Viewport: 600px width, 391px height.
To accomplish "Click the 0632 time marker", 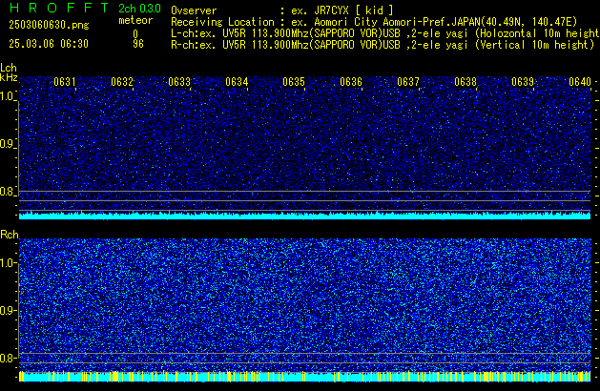I will (122, 82).
